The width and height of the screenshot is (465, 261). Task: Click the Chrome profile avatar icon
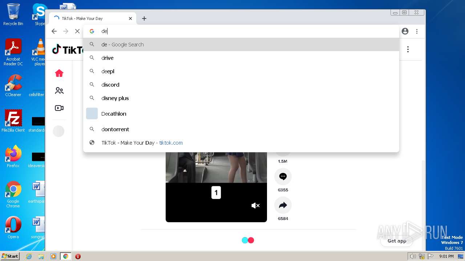405,31
